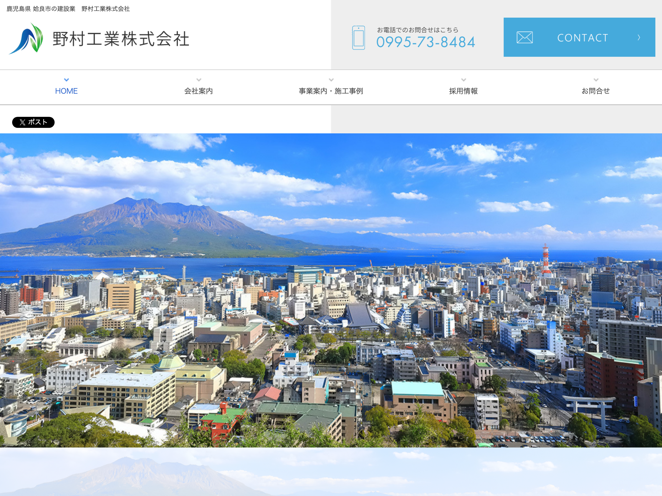
Task: Click the text お電話でのお問合せはこちら
Action: [x=418, y=30]
